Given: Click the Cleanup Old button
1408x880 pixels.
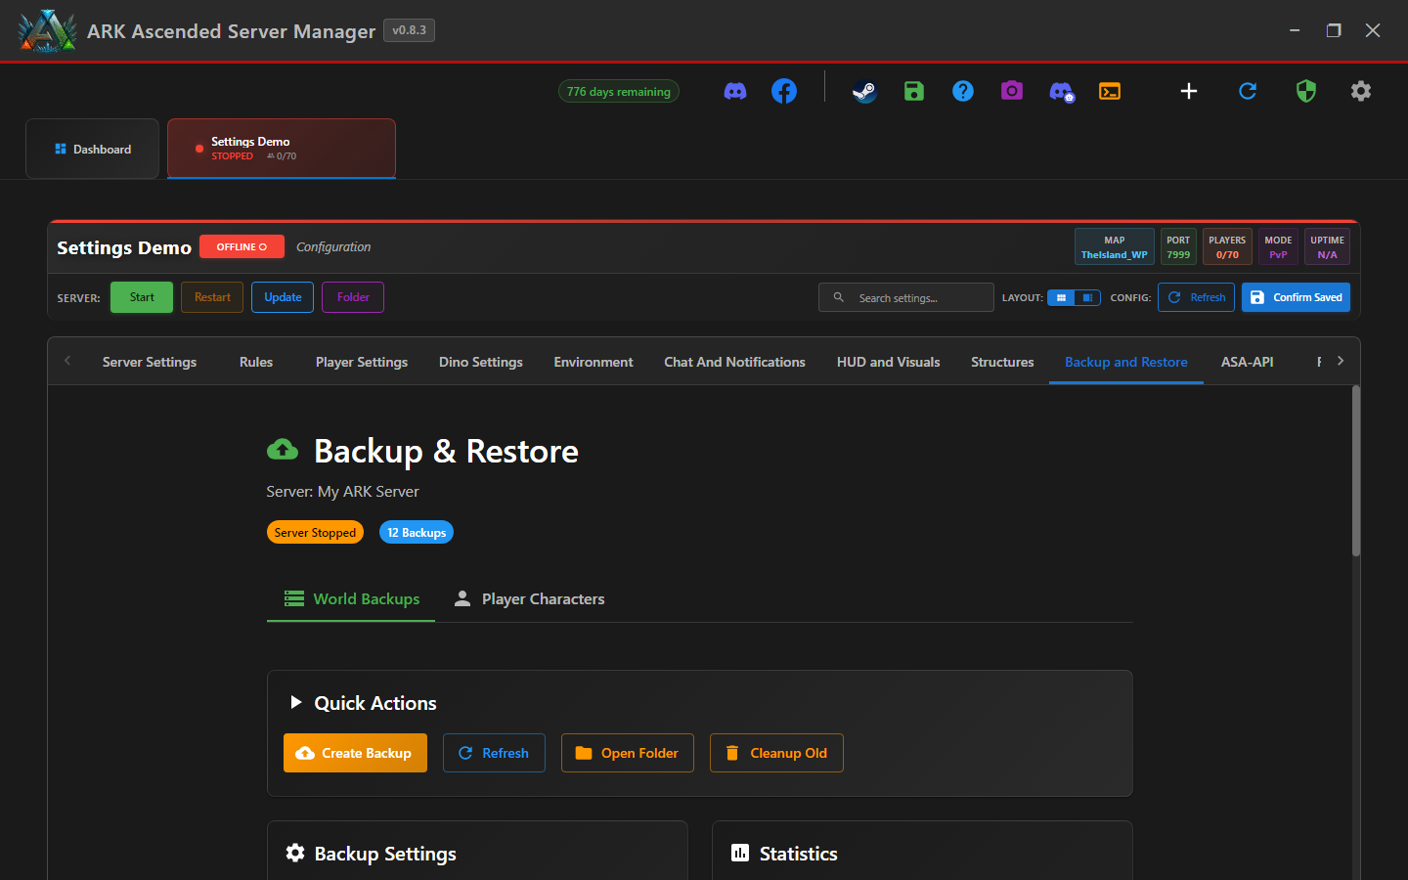Looking at the screenshot, I should tap(776, 753).
